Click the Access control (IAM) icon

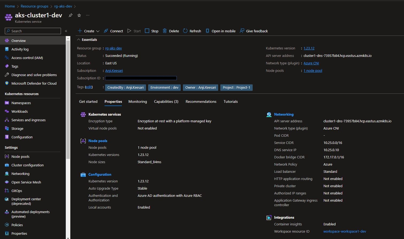pyautogui.click(x=7, y=58)
